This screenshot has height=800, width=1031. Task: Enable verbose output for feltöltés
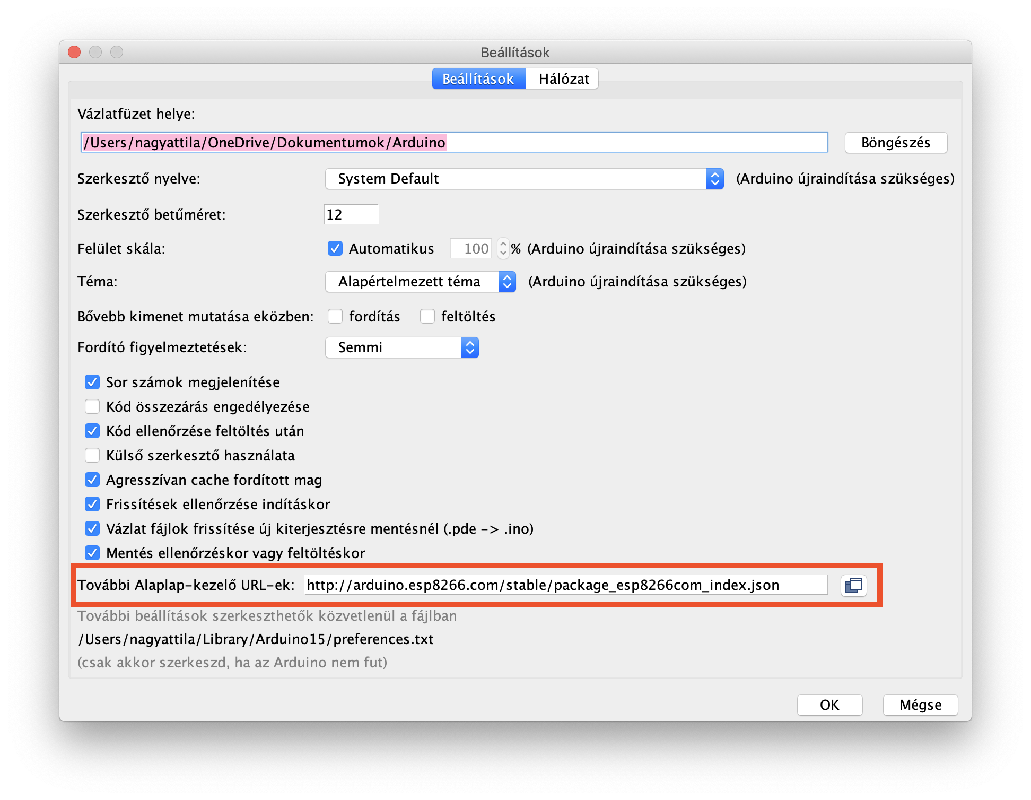coord(427,316)
